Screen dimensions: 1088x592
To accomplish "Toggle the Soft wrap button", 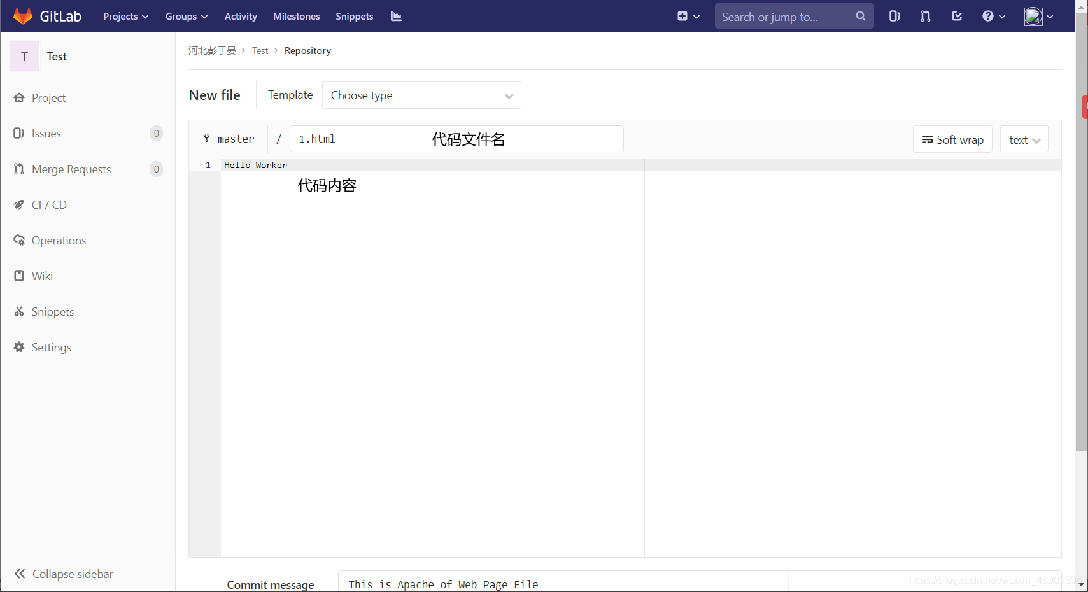I will tap(952, 139).
